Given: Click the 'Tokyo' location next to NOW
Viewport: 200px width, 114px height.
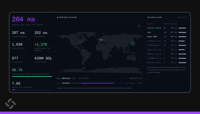Looking at the screenshot, I should 74,78.
